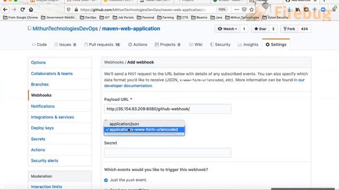Screen dimensions: 339x190
Task: Toggle the sidebar icon in toolbar
Action: pos(306,9)
